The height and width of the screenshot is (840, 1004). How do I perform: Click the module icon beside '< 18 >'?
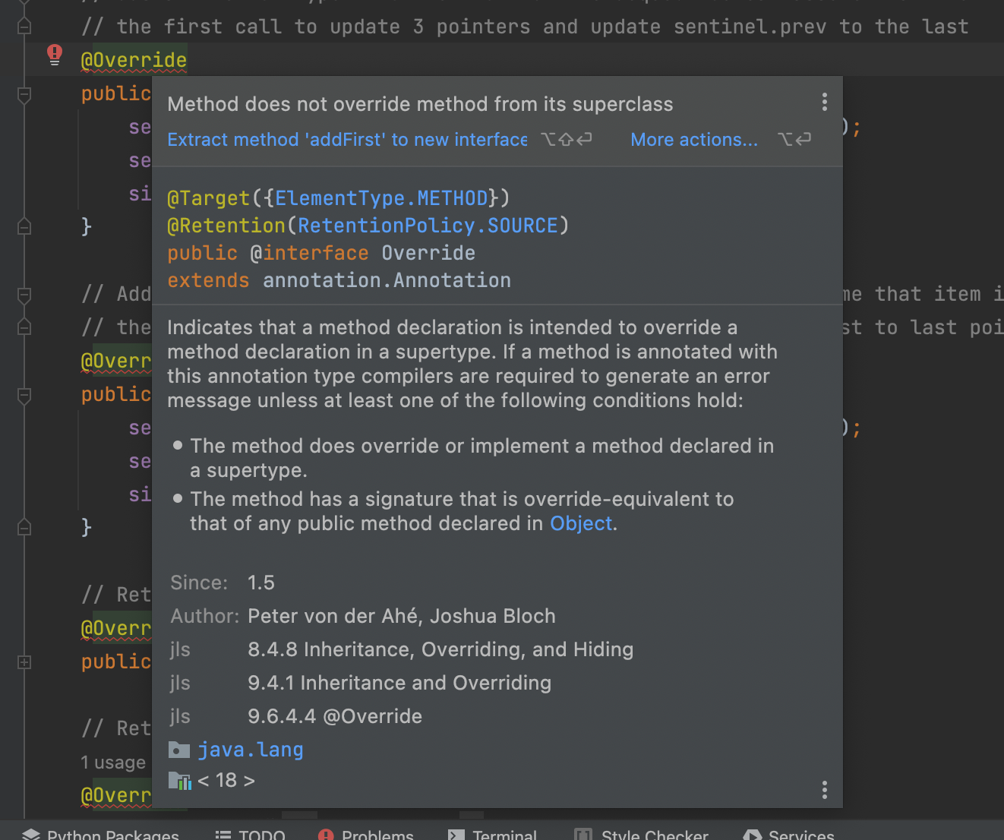[179, 780]
